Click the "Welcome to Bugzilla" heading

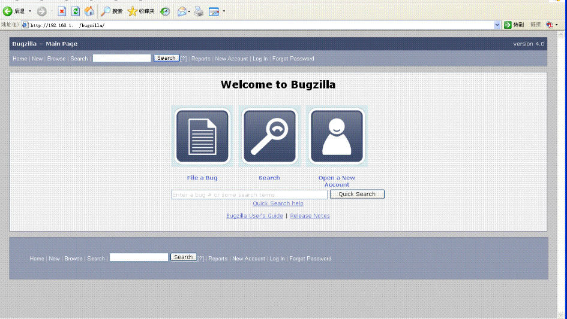tap(278, 84)
